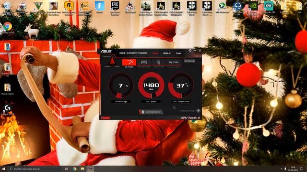Screen dimensions: 307x172
Task: Click the GPU Speed label
Action: (151, 102)
